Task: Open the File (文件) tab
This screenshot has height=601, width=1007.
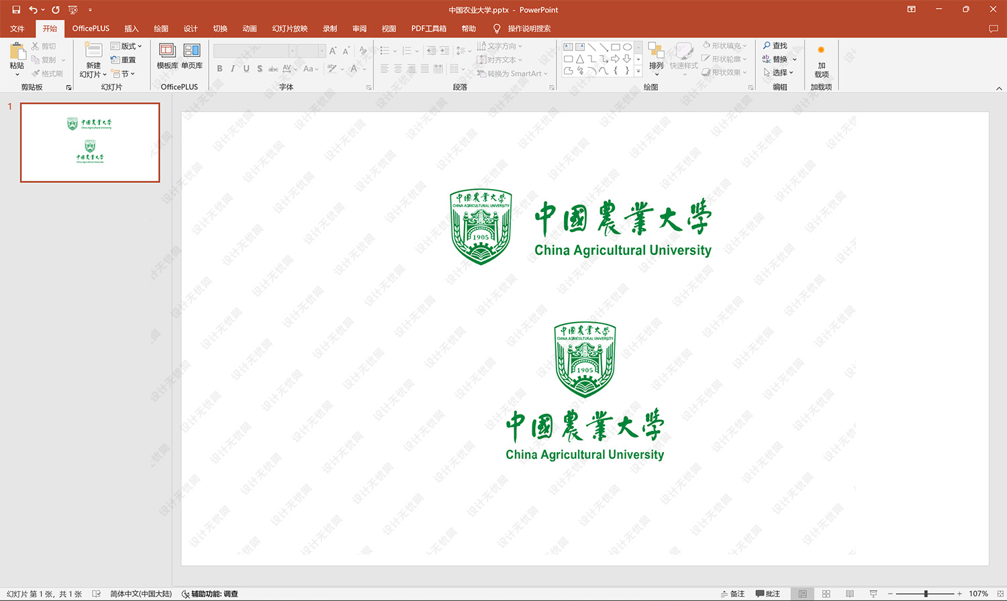Action: pyautogui.click(x=17, y=28)
